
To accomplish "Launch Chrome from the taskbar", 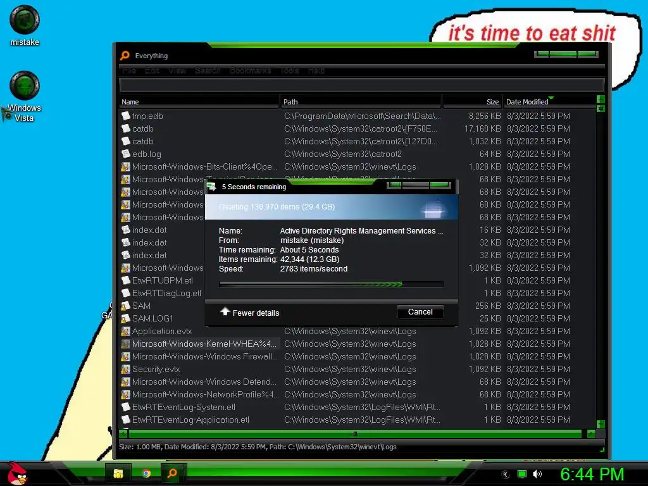I will pos(146,473).
